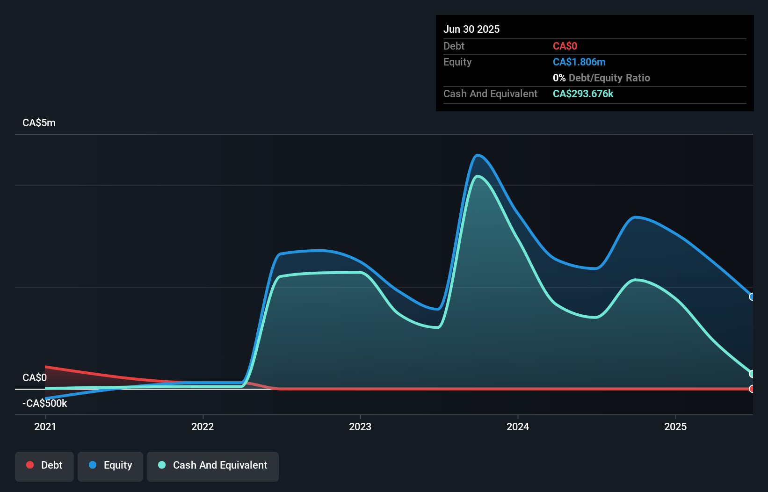768x492 pixels.
Task: Click the 2021 x-axis label
Action: pyautogui.click(x=45, y=427)
